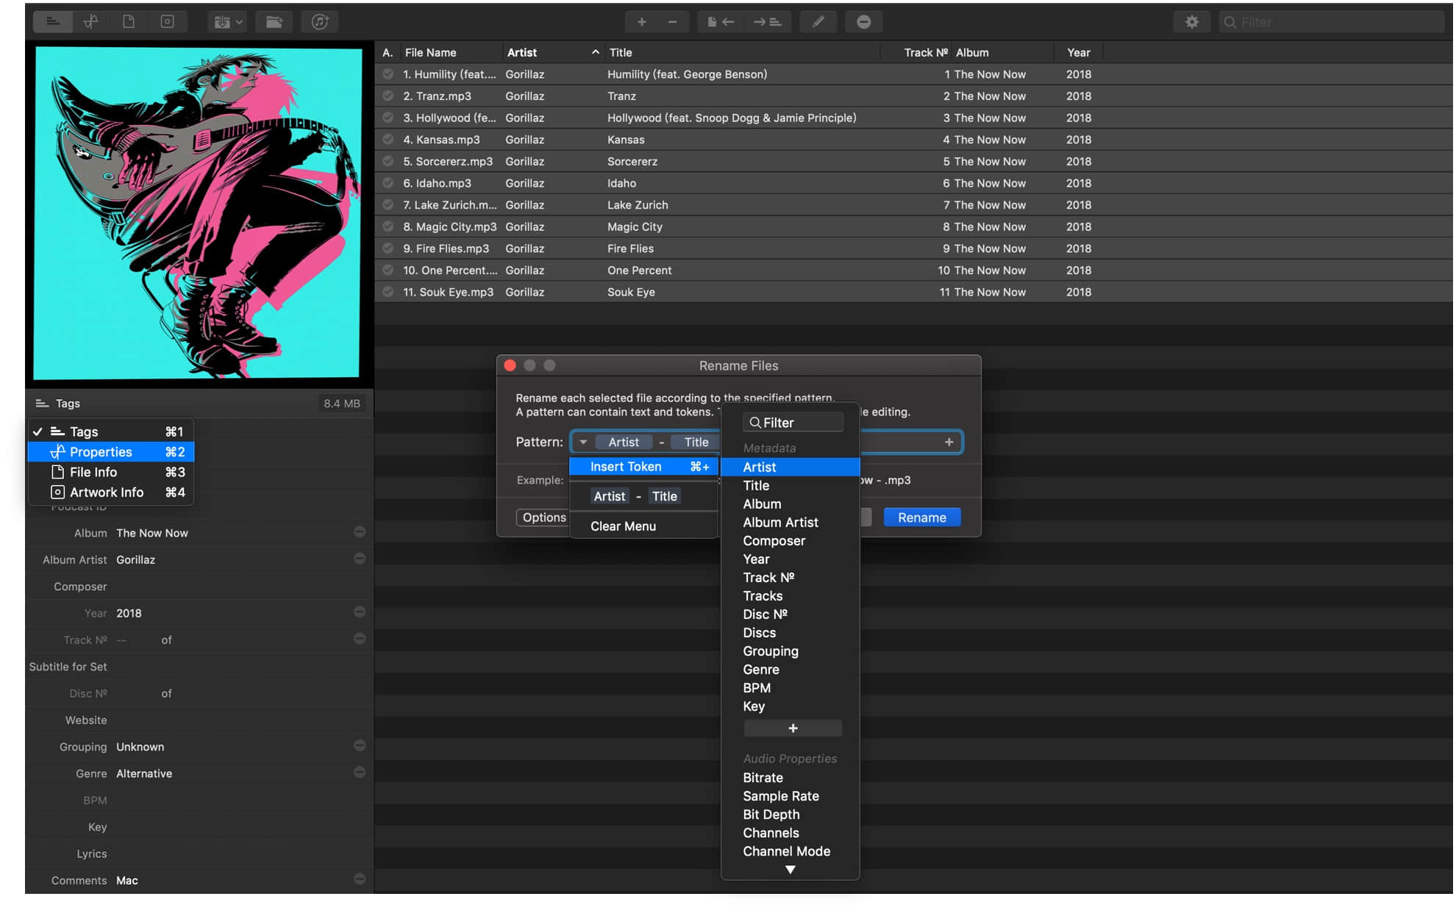Click the add to iTunes music icon
The width and height of the screenshot is (1456, 913).
[320, 22]
